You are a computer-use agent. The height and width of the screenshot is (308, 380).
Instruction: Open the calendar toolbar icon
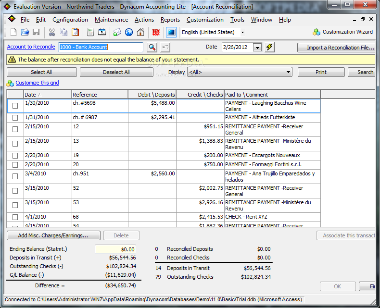[x=102, y=32]
